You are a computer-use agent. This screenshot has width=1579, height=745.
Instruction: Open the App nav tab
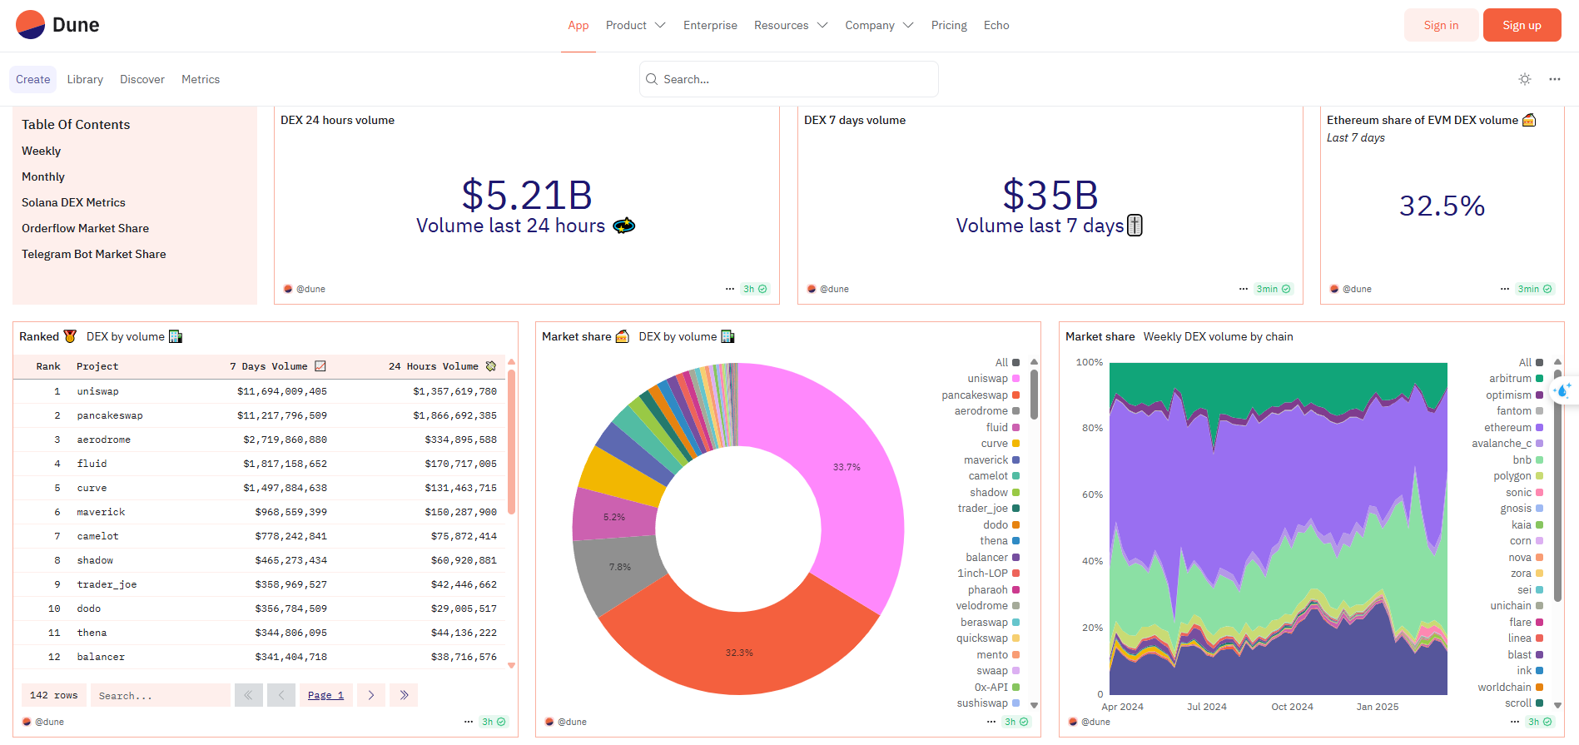click(578, 25)
